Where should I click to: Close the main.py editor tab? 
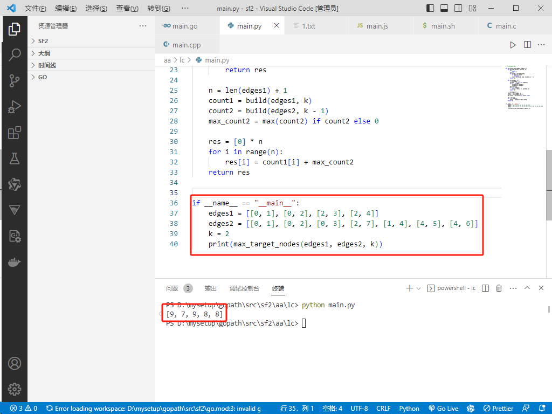(x=277, y=25)
